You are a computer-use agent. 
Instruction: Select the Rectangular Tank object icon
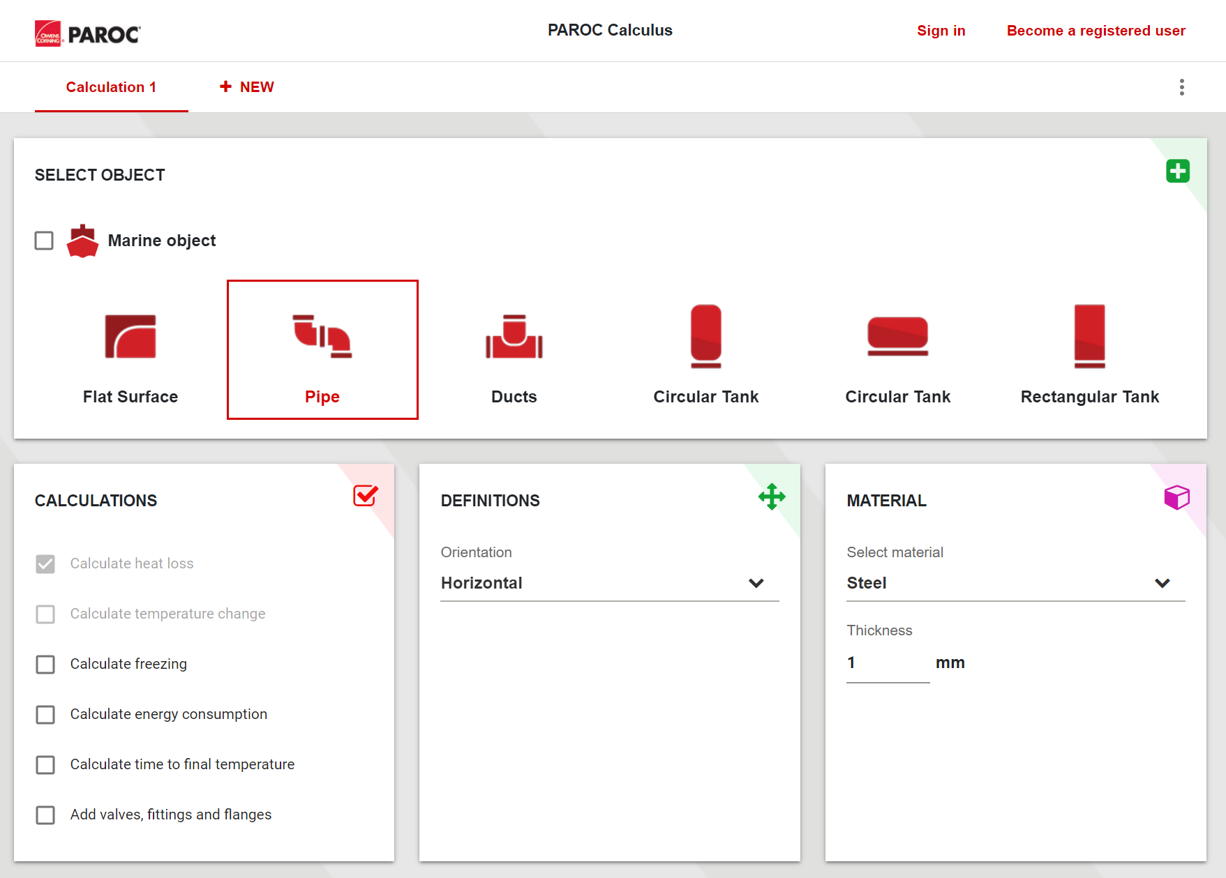point(1089,337)
